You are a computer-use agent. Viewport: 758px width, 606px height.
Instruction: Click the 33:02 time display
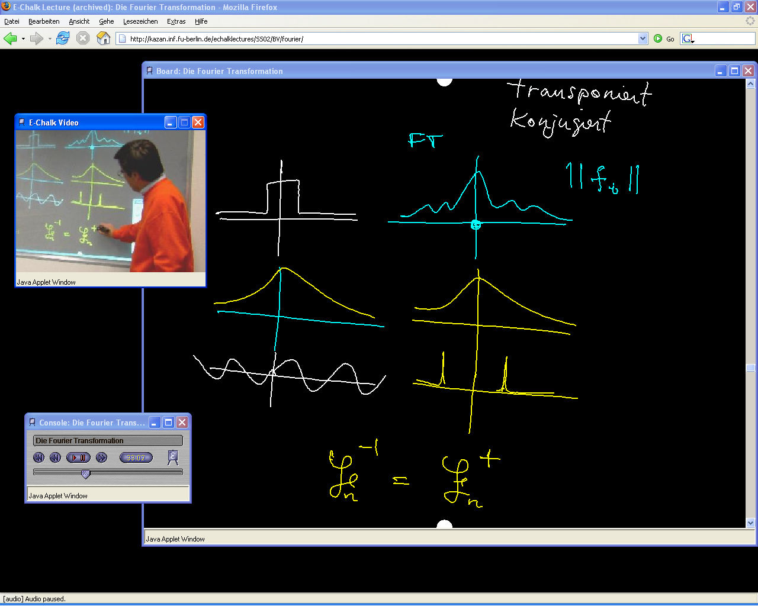pyautogui.click(x=136, y=457)
